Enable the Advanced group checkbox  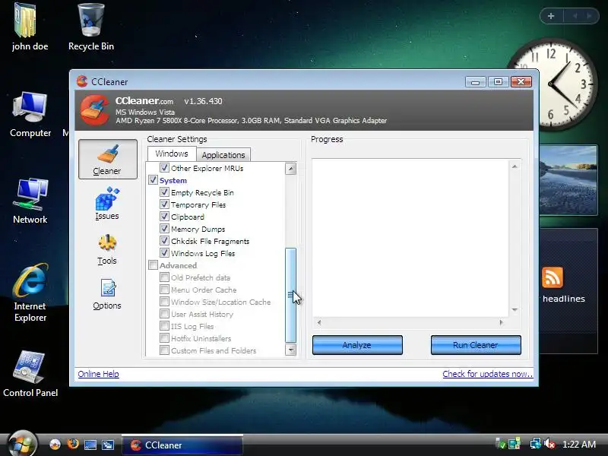tap(154, 264)
